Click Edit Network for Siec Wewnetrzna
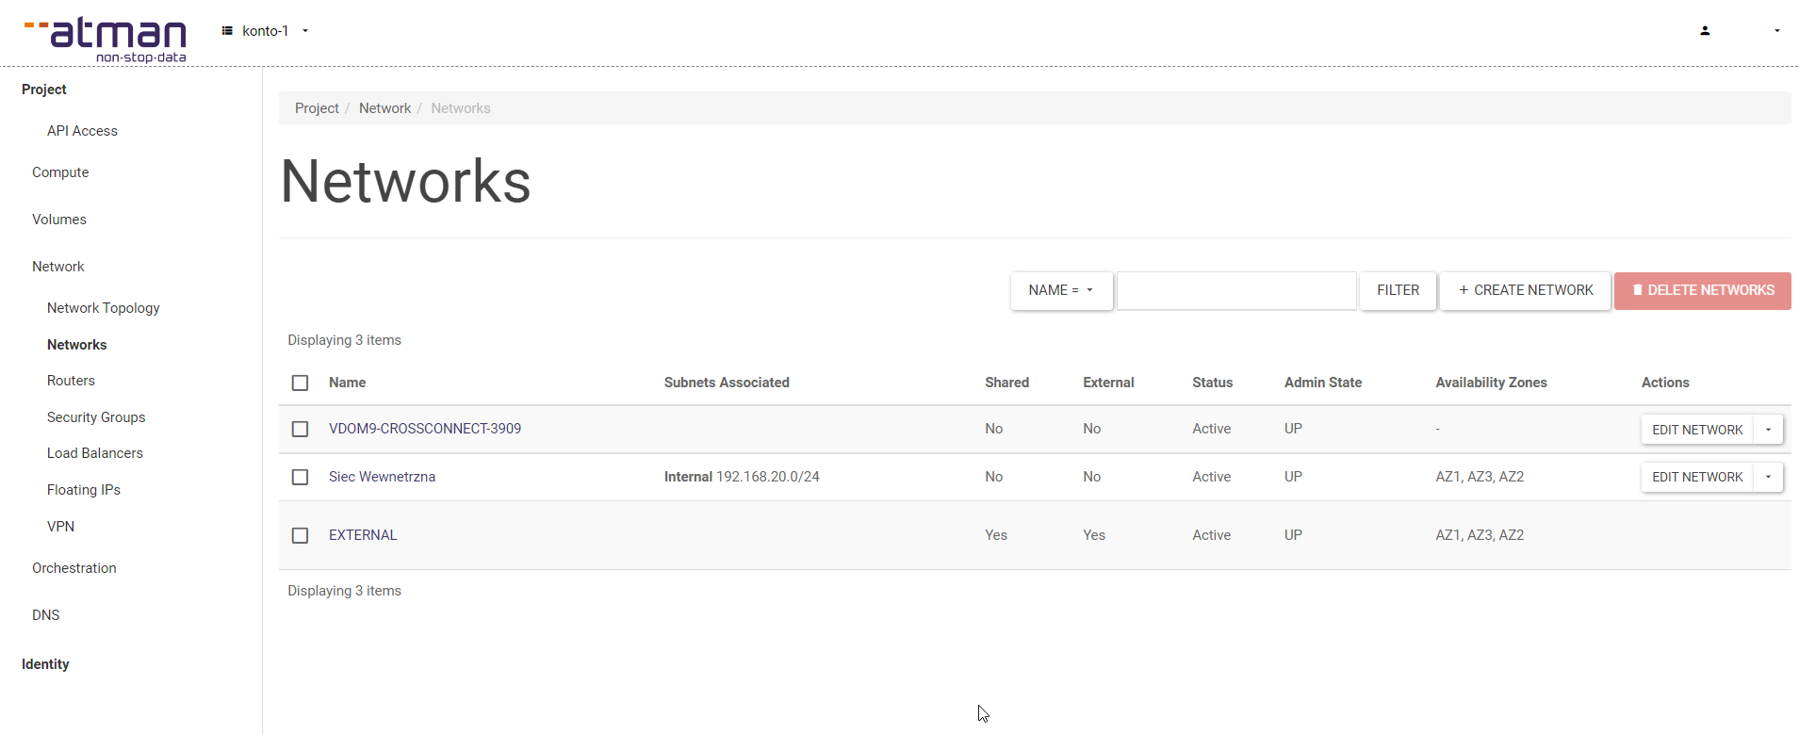This screenshot has height=734, width=1799. (1696, 478)
